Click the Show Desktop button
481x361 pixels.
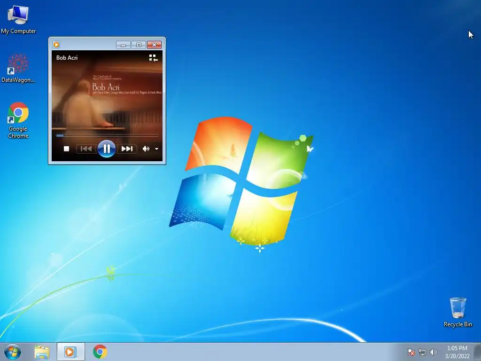tap(478, 352)
